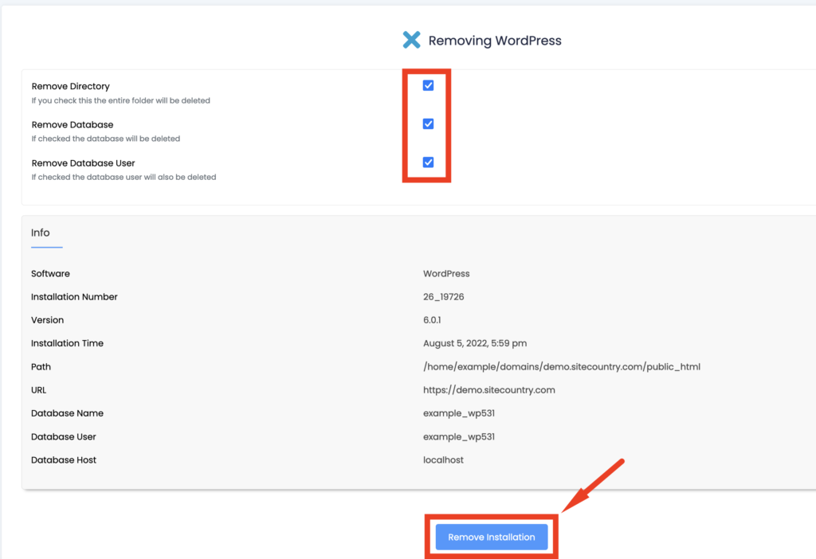Click the Software value WordPress
Image resolution: width=816 pixels, height=559 pixels.
click(446, 273)
